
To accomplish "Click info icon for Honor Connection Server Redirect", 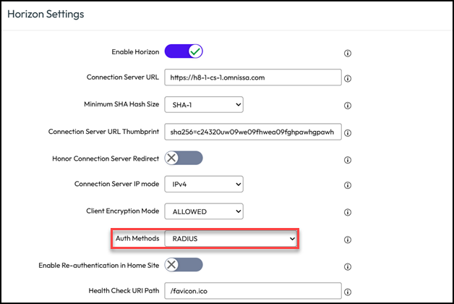I will click(x=348, y=159).
